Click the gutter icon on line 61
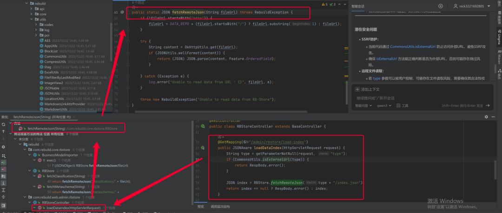Image resolution: width=502 pixels, height=213 pixels. [x=122, y=12]
